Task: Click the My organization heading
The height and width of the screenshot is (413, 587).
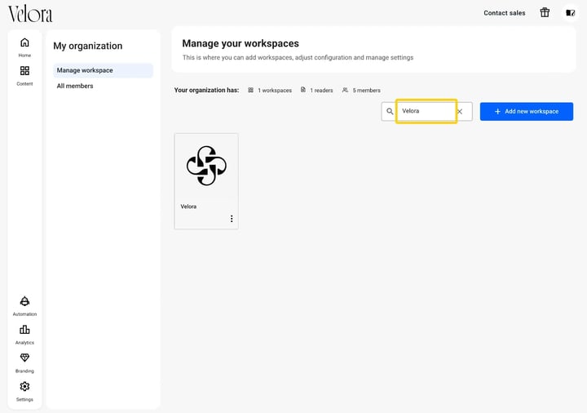Action: click(x=87, y=46)
